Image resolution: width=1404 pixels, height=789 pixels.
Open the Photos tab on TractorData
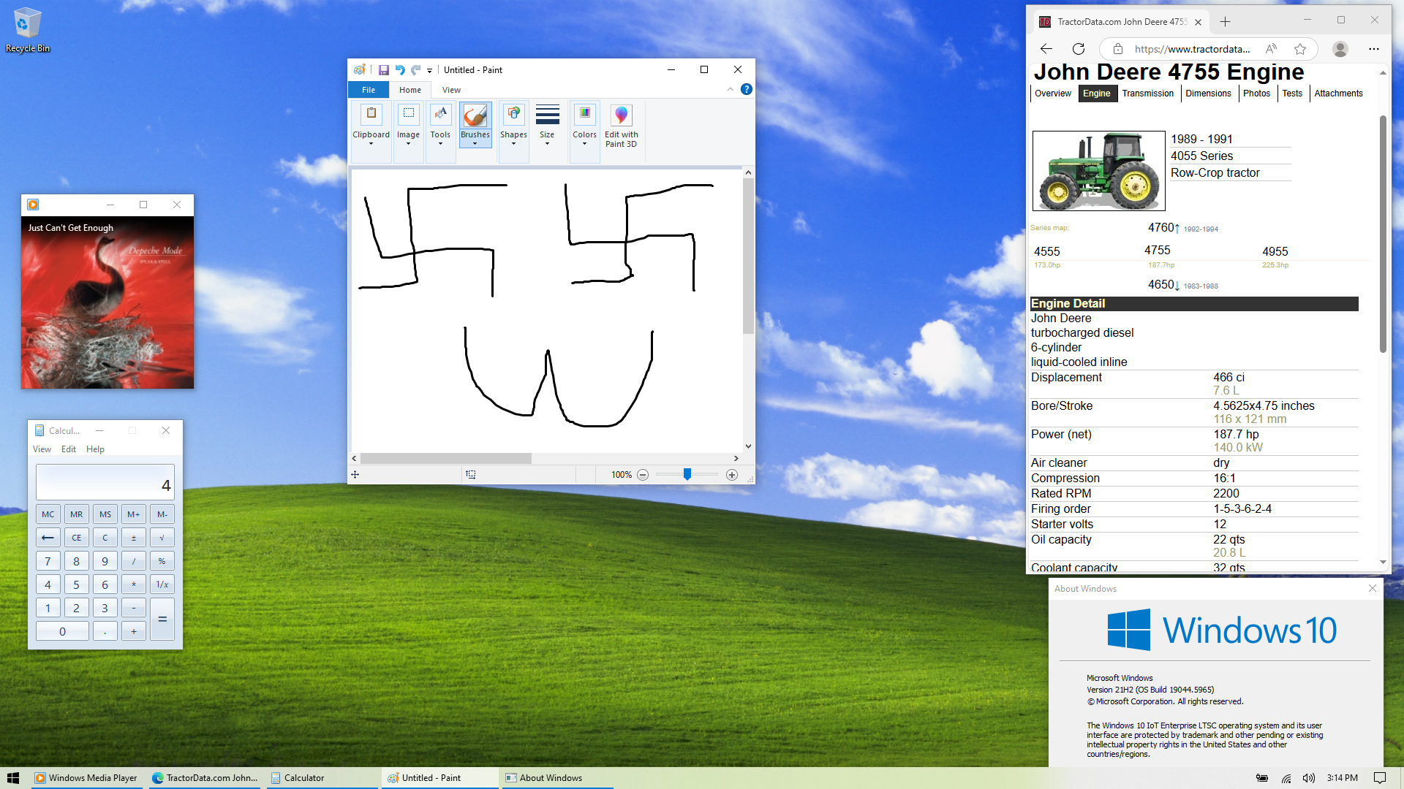1256,94
